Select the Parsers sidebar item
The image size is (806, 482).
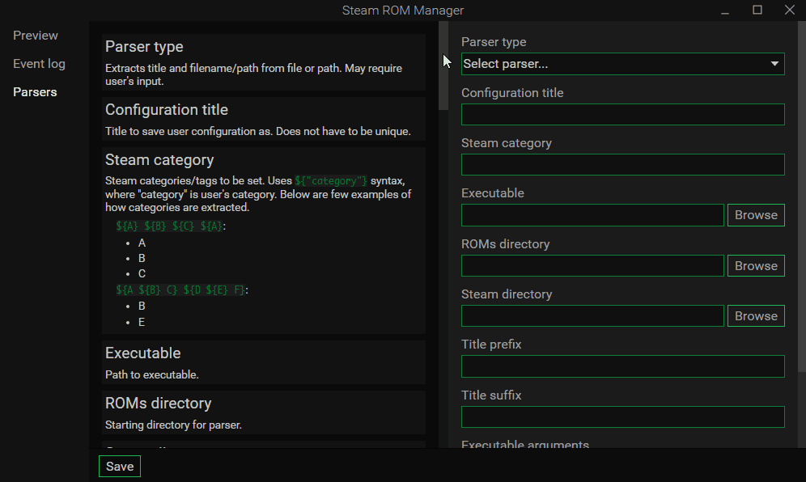pos(35,92)
